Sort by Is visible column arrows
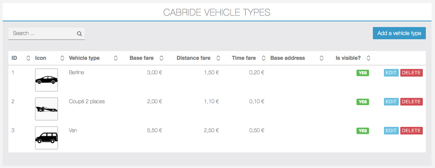Screen dimensions: 435x168 click(x=368, y=58)
